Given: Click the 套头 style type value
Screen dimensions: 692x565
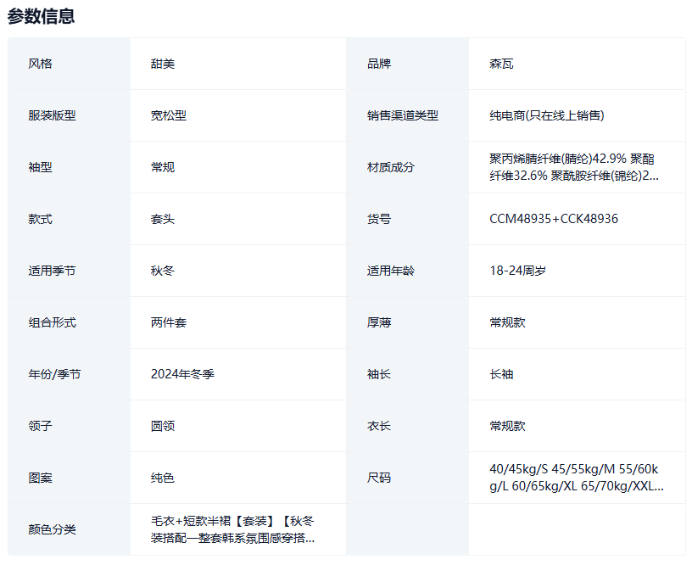Looking at the screenshot, I should (x=163, y=219).
